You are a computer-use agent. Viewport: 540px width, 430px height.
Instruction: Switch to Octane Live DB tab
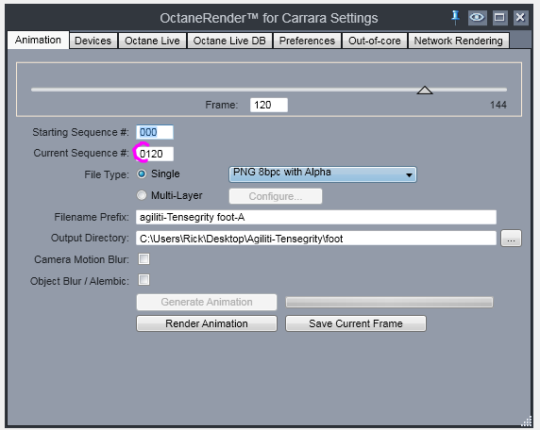229,41
